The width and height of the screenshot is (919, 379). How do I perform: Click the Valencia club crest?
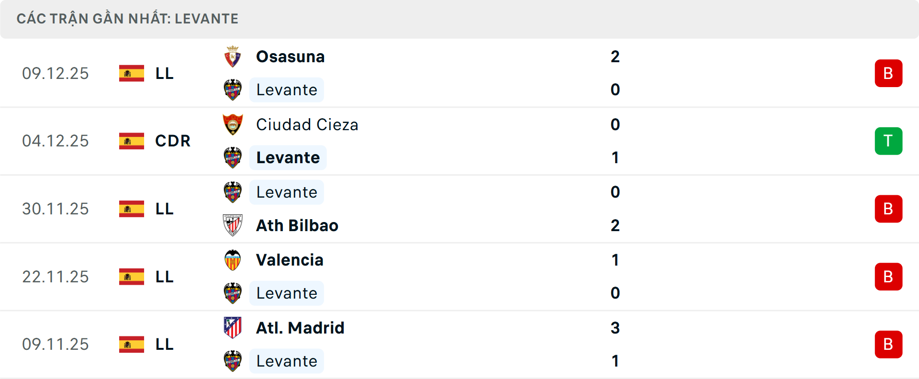[233, 260]
